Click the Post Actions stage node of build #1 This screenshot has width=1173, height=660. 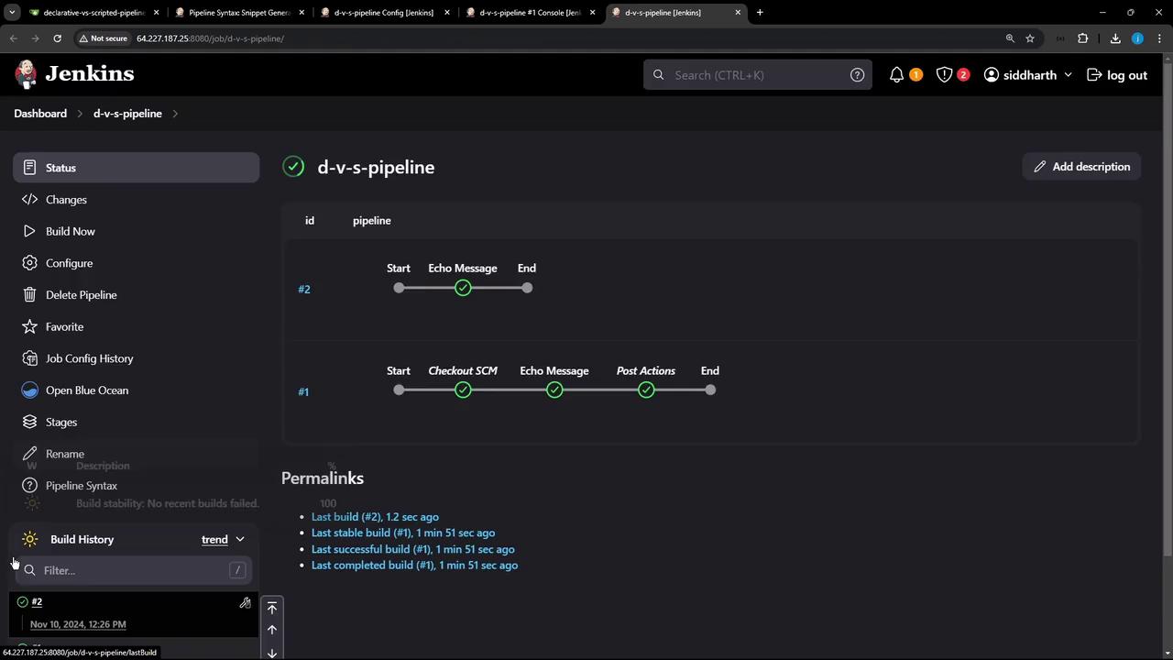click(x=646, y=390)
